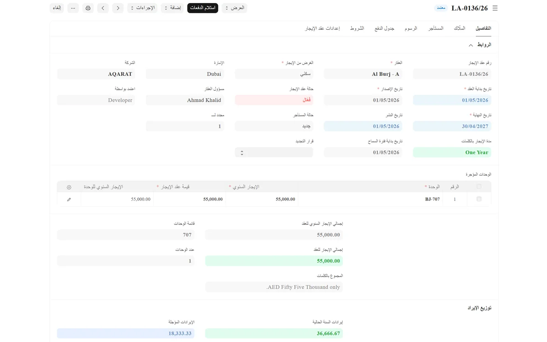Click the قائمة الوحدات field showing 707

click(x=126, y=235)
